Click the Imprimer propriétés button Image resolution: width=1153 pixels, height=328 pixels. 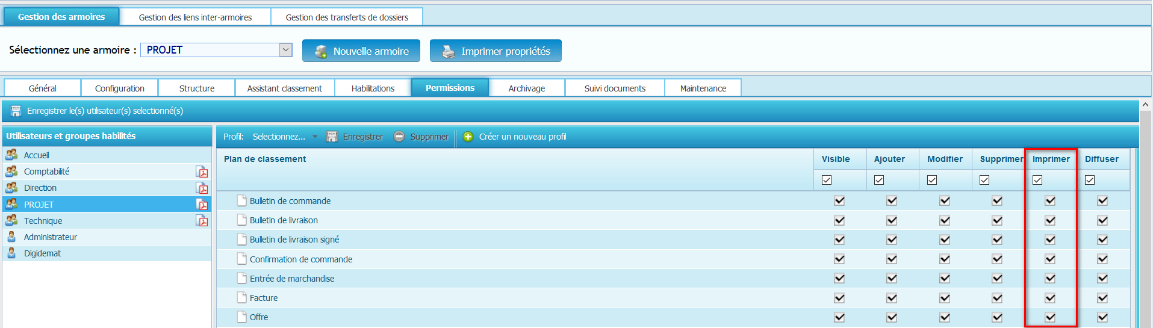pyautogui.click(x=496, y=51)
